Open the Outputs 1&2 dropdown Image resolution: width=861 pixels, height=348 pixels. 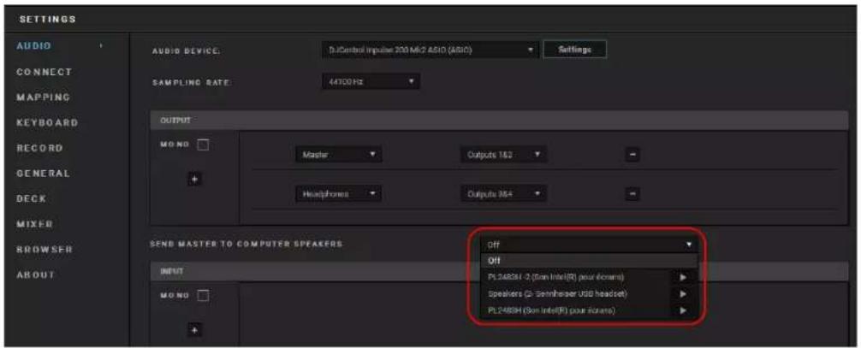tap(503, 156)
